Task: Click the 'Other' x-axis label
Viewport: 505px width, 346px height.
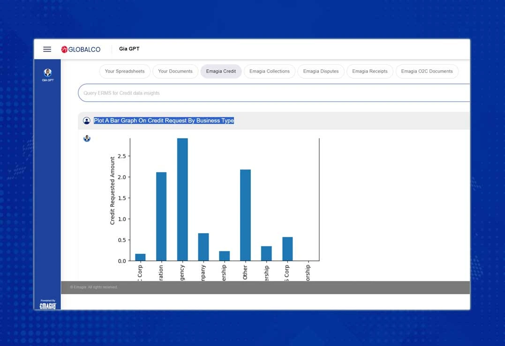Action: click(245, 272)
